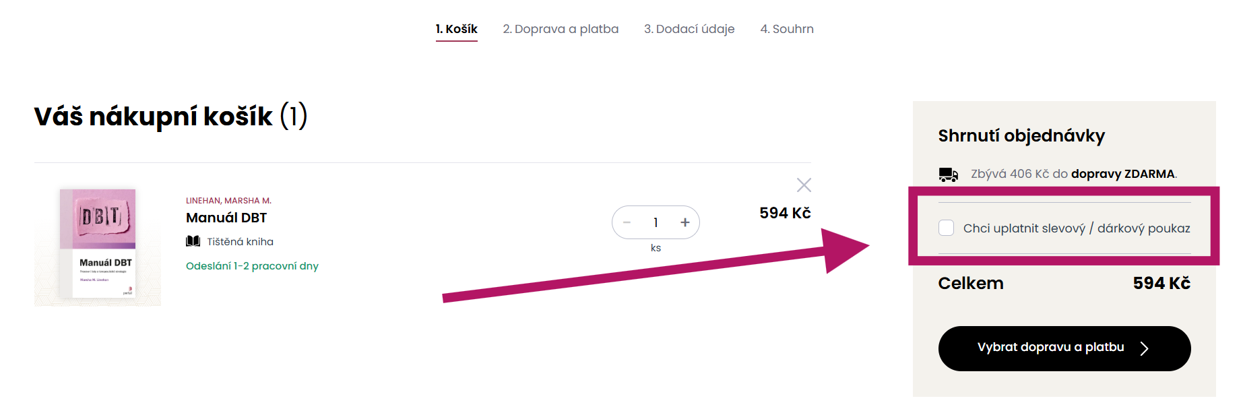The image size is (1241, 413).
Task: Jump to the 4. Souhrn step
Action: click(786, 29)
